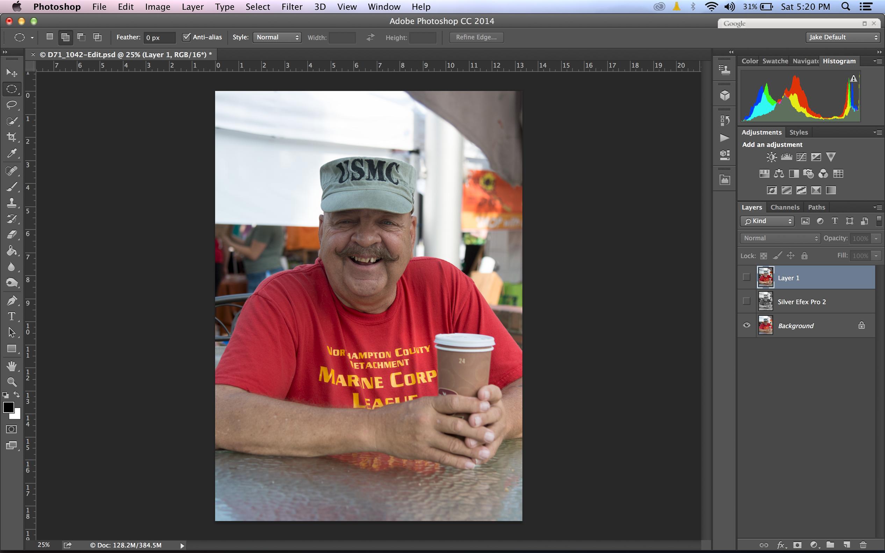Select the Clone Stamp tool
This screenshot has width=885, height=553.
click(x=12, y=203)
